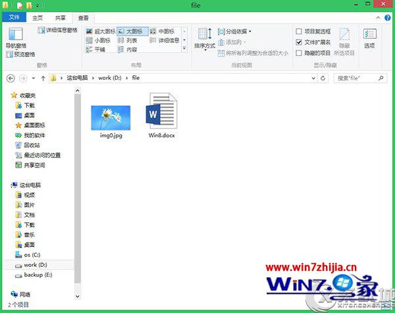Choose 详细信息 layout
Screen dimensions: 395x313
pyautogui.click(x=165, y=40)
